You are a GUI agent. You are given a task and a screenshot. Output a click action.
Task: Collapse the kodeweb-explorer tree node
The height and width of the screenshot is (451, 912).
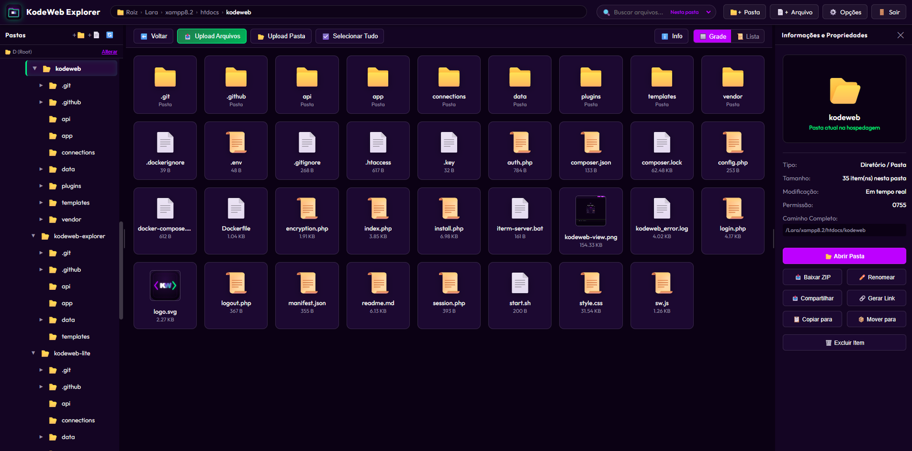click(33, 236)
